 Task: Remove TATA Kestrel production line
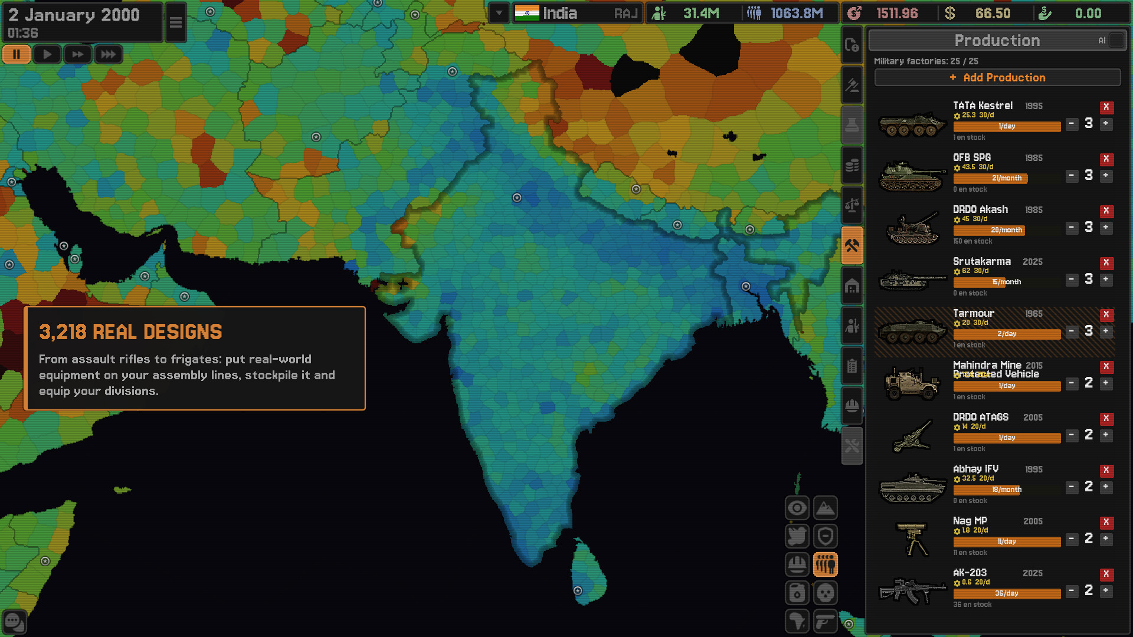click(x=1106, y=107)
